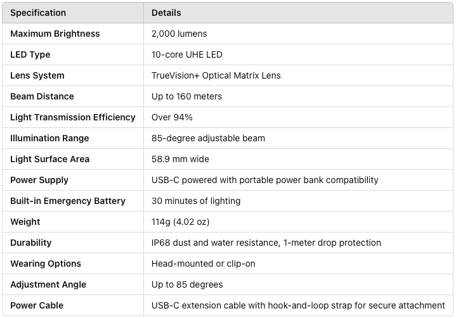
Task: Click the Over 94% value cell
Action: (x=172, y=117)
